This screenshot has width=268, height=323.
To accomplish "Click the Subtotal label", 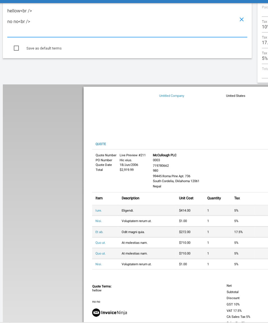I will pos(233,292).
